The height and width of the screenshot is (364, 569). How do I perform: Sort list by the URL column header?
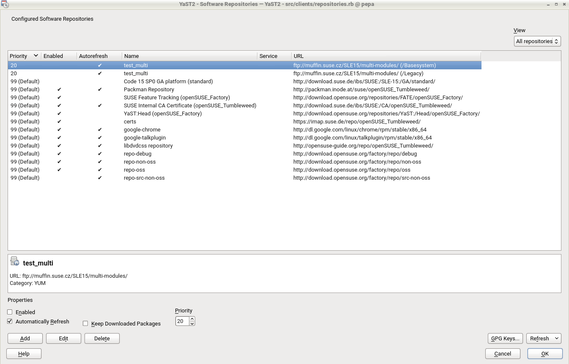(x=386, y=56)
